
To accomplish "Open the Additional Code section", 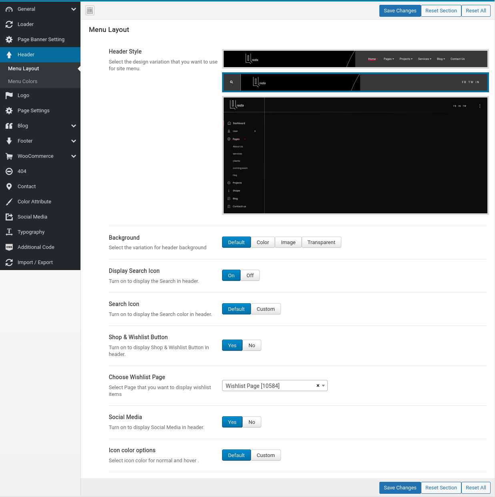I will point(40,247).
